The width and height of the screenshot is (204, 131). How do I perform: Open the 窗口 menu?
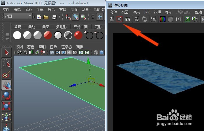pos(63,10)
